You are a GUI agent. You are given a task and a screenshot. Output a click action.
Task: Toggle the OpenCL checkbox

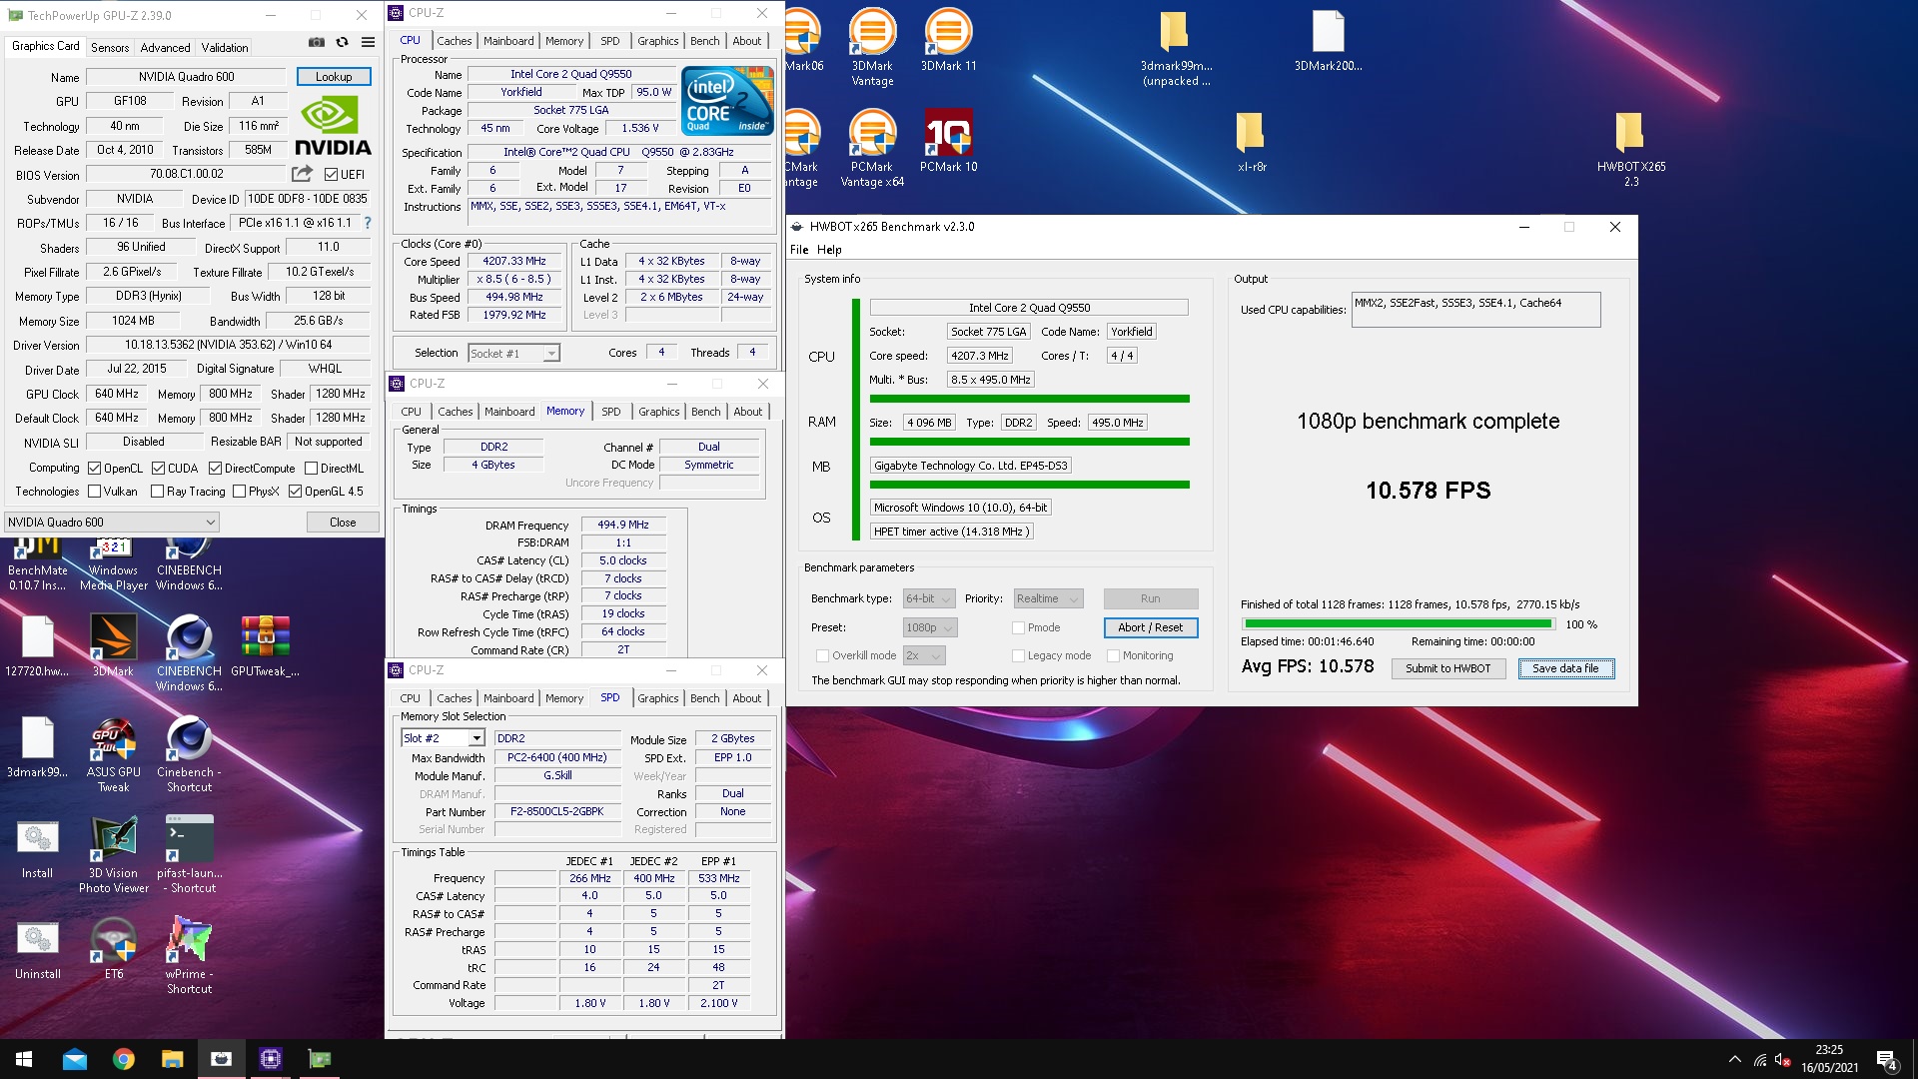tap(94, 468)
